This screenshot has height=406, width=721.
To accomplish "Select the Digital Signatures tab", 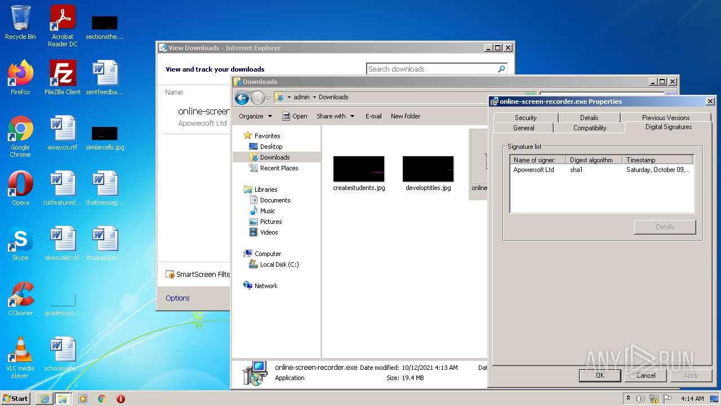I will (x=669, y=127).
